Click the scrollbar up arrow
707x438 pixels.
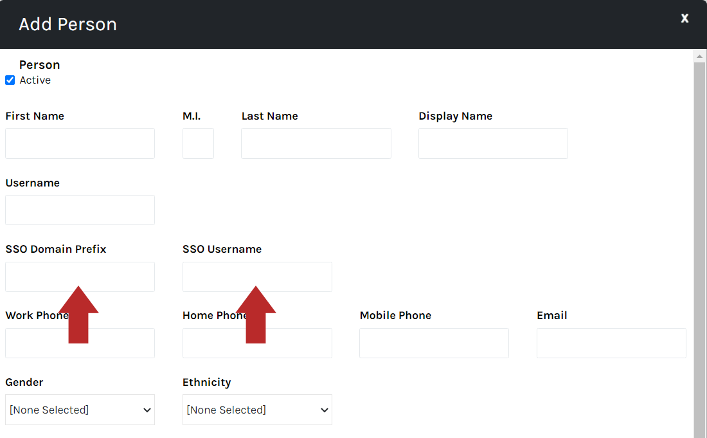tap(699, 57)
